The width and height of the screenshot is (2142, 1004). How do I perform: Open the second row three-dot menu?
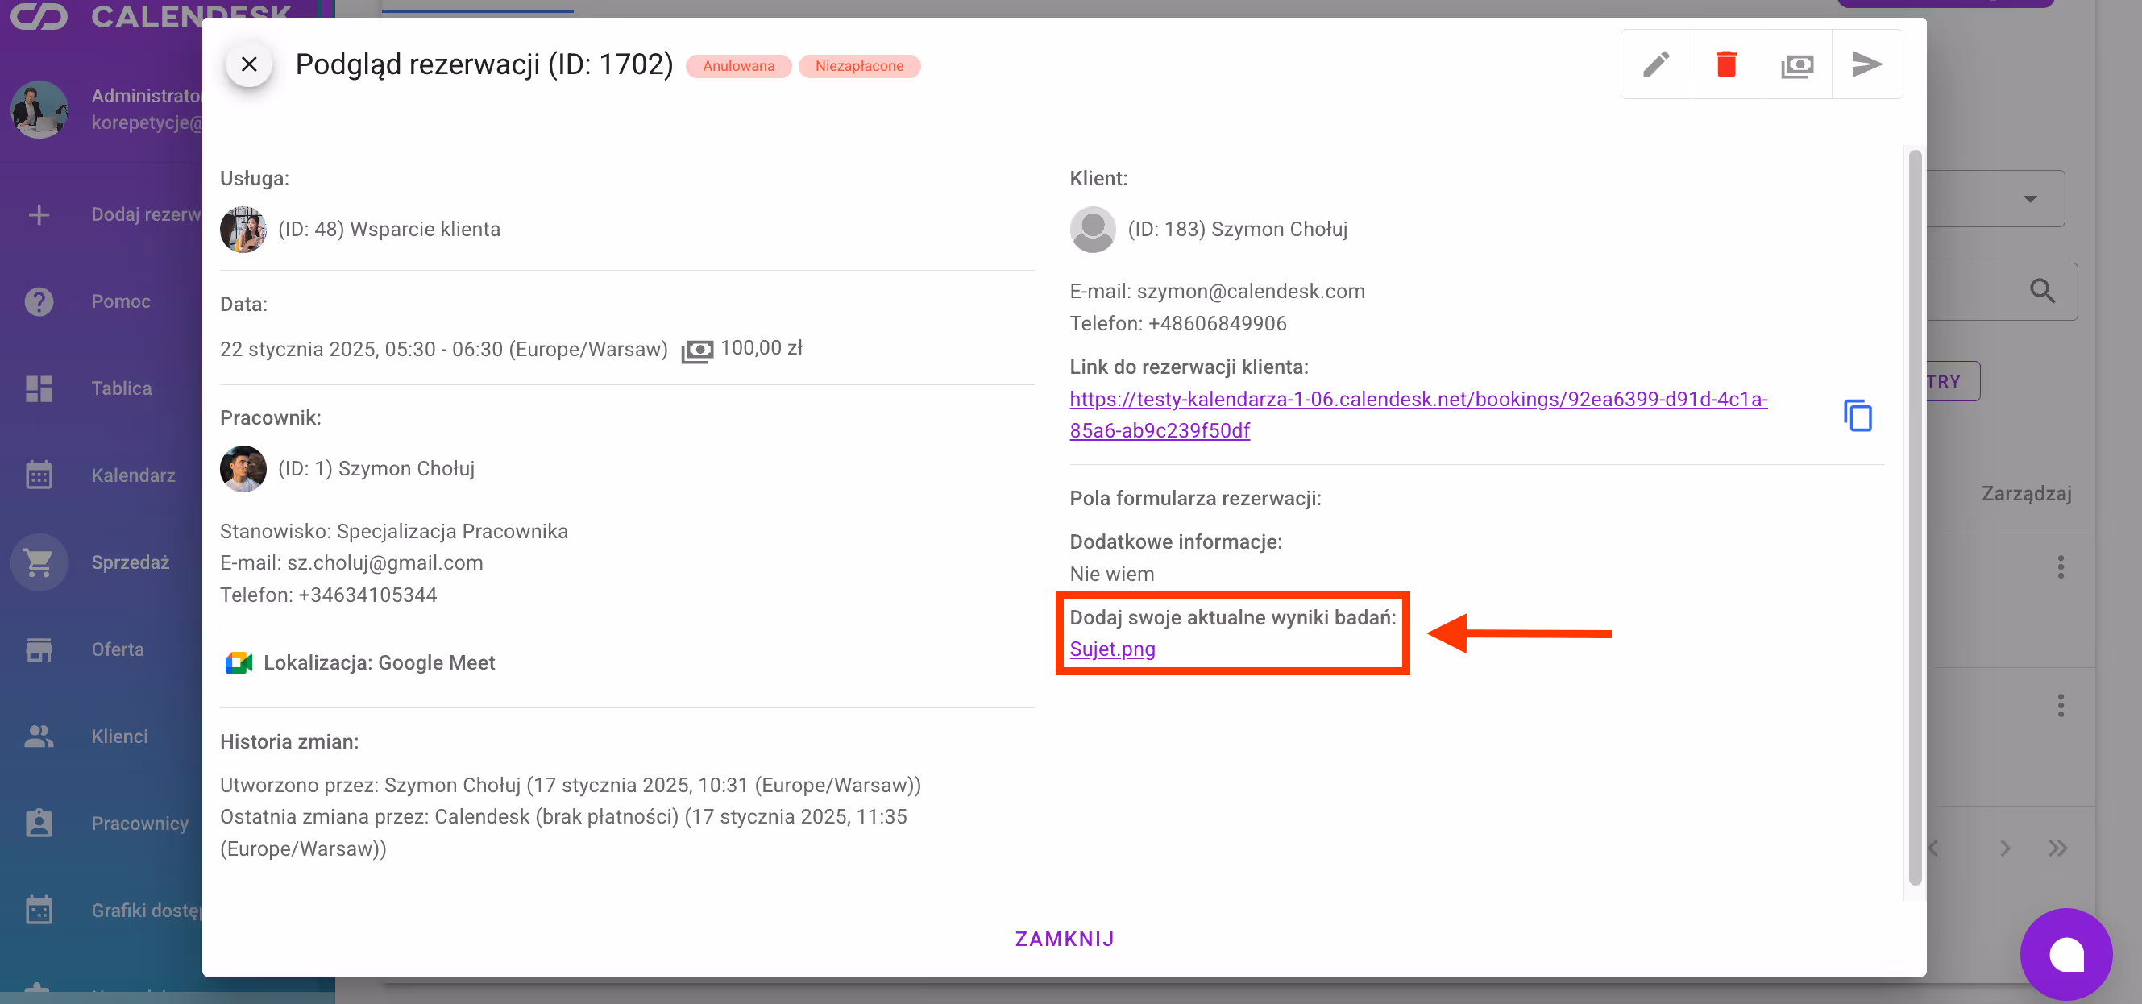click(x=2060, y=707)
